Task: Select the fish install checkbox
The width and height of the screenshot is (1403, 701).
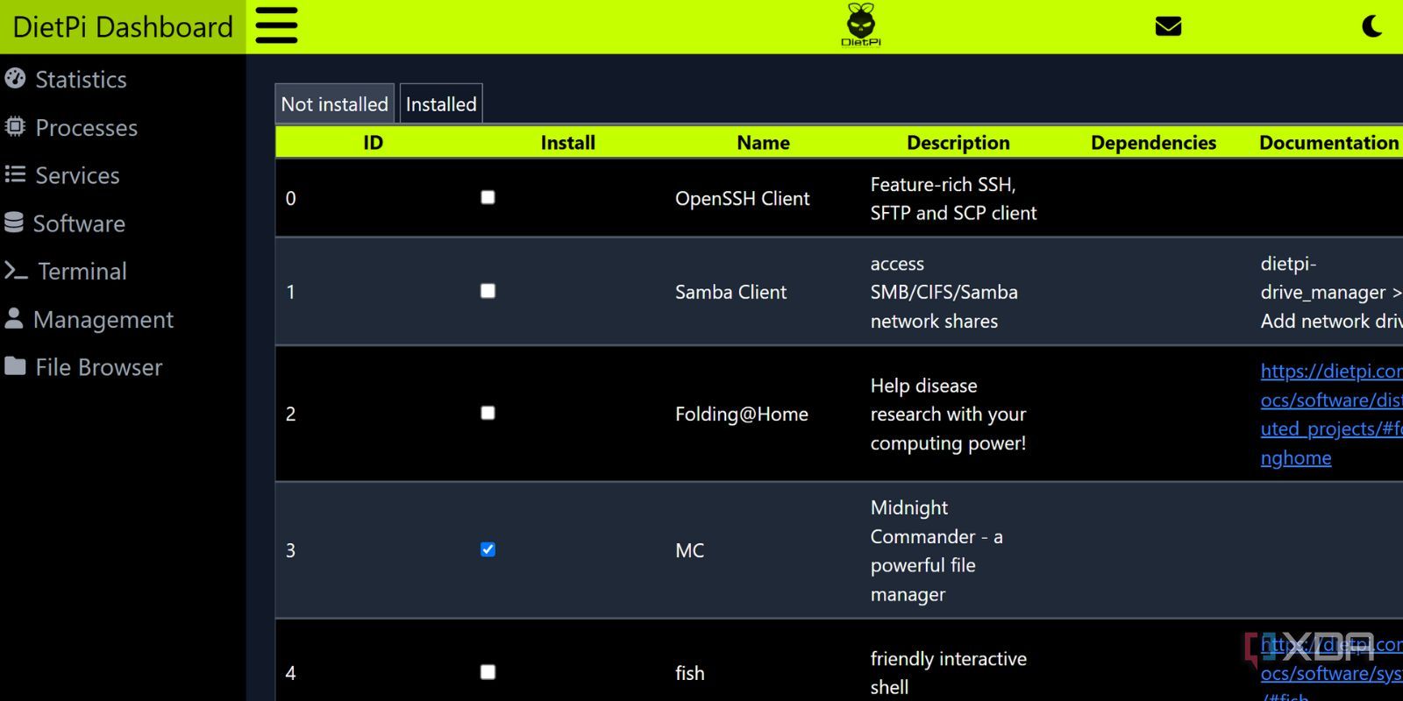Action: pos(488,672)
